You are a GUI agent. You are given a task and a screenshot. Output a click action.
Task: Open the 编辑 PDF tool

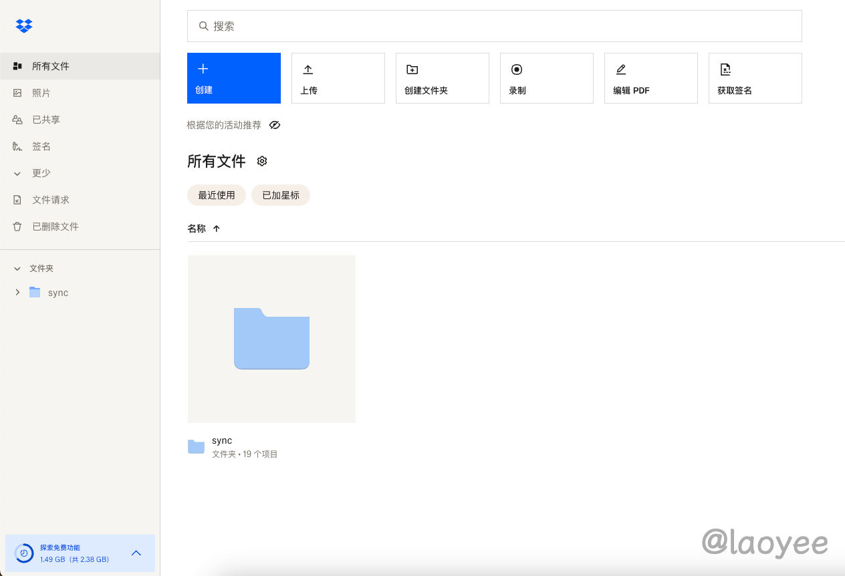(650, 78)
